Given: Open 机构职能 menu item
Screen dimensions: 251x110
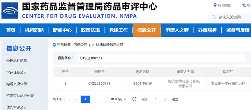Looking at the screenshot, I should tap(34, 30).
